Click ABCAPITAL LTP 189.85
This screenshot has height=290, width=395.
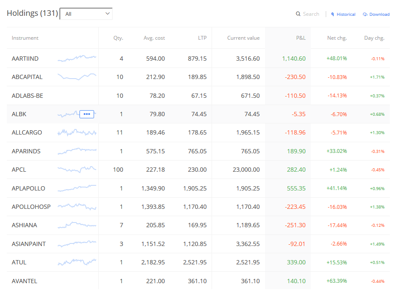197,77
